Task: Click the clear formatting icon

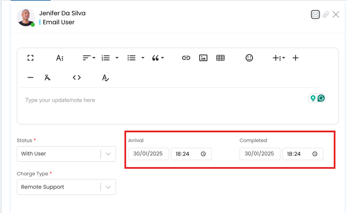Action: [48, 77]
